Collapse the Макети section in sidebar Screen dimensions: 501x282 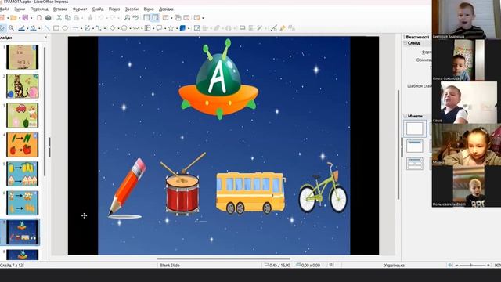[405, 116]
